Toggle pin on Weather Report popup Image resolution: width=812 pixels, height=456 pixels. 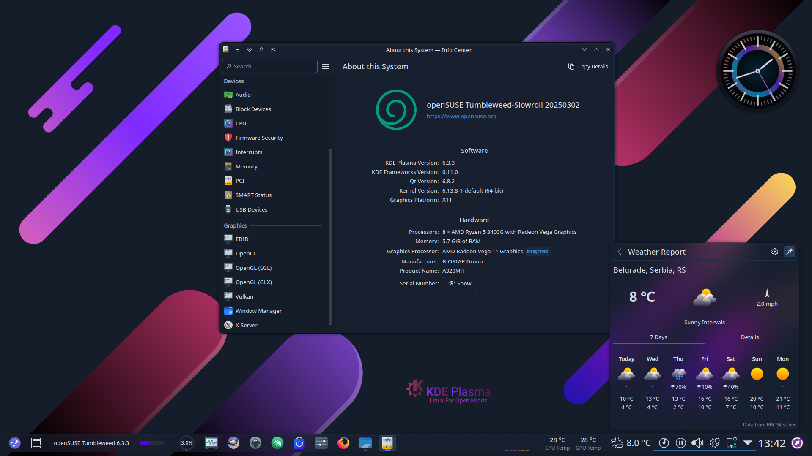(790, 252)
